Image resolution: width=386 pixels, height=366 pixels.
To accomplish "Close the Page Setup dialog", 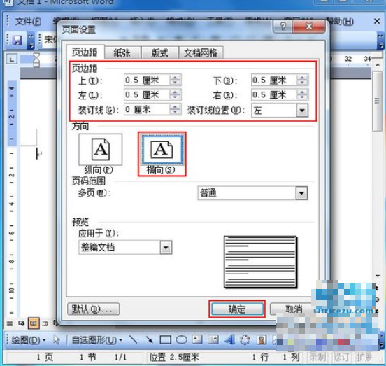I will point(309,26).
